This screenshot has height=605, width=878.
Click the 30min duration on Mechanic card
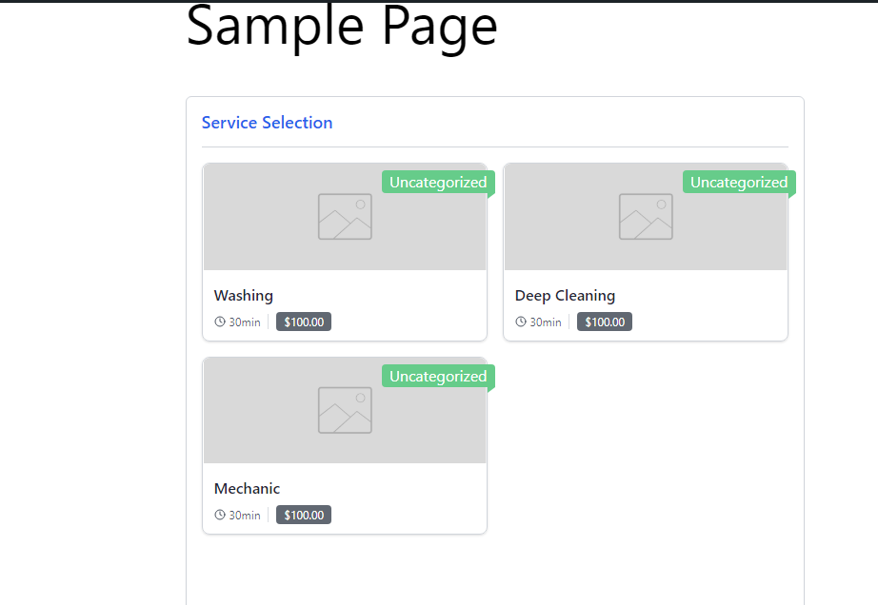click(245, 516)
